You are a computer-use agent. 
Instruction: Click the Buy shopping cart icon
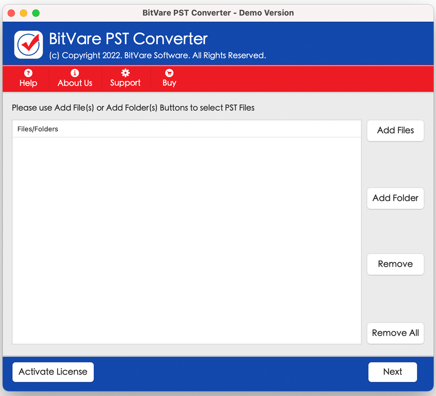click(x=169, y=73)
